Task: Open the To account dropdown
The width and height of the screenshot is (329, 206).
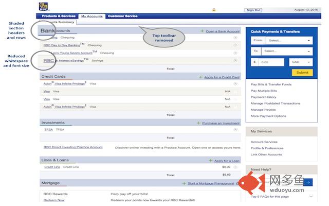Action: pyautogui.click(x=287, y=51)
